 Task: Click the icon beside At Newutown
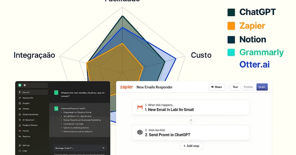click(20, 120)
